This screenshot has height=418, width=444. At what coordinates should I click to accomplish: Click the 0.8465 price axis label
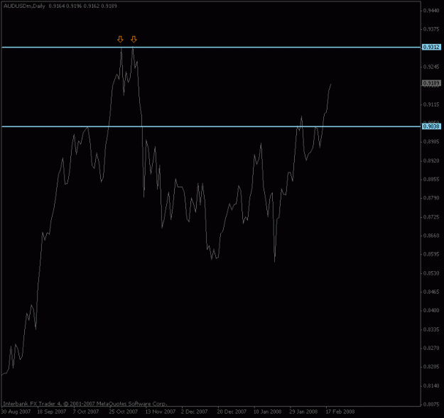tap(431, 292)
